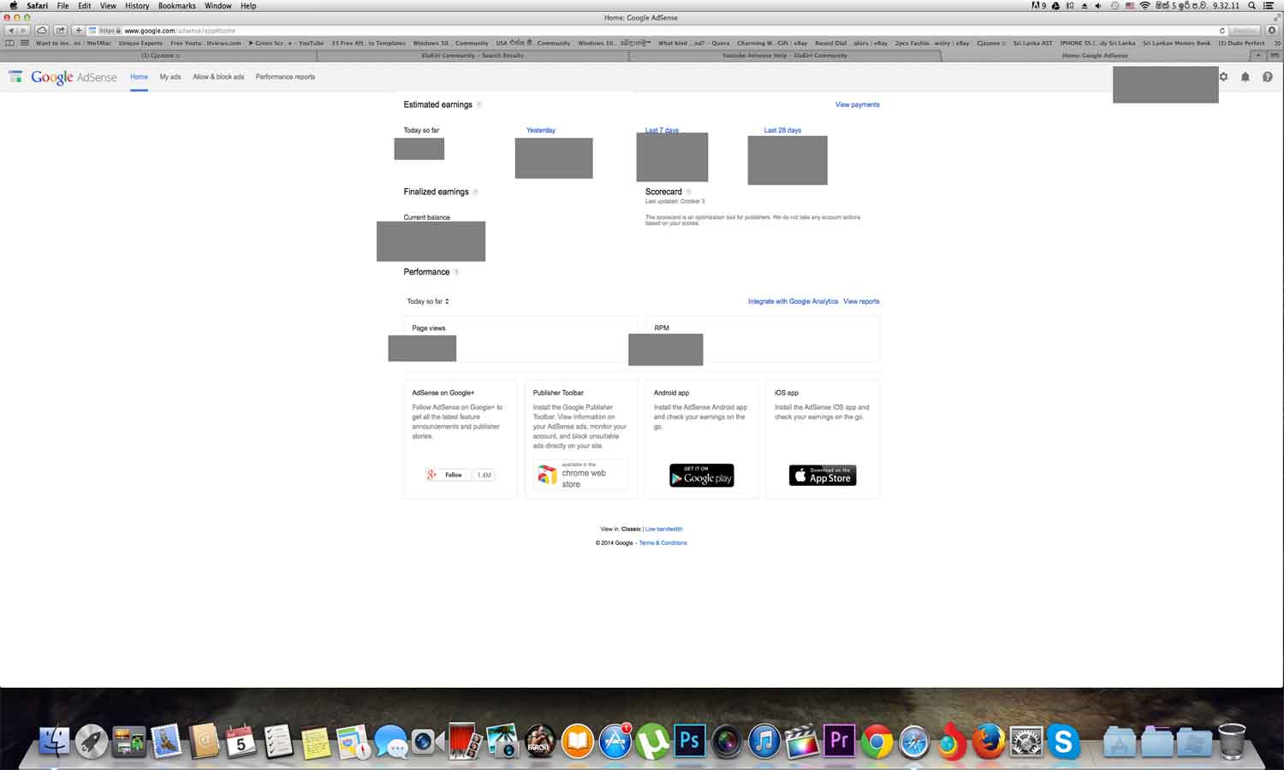Screen dimensions: 1284x770
Task: Switch to the My ads tab
Action: 170,77
